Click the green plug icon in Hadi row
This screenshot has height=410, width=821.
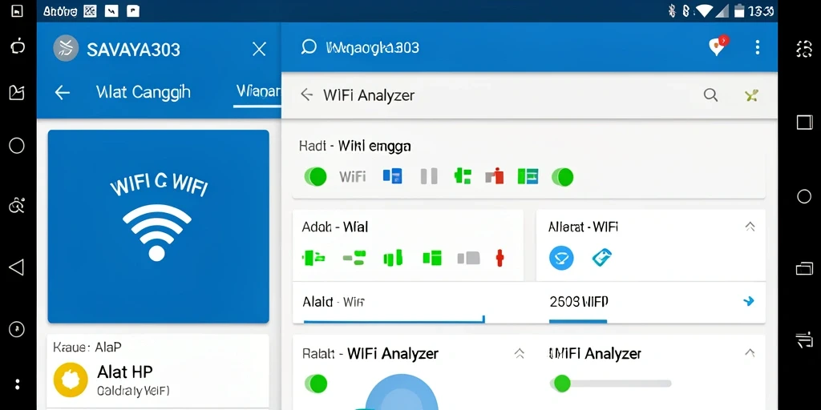pos(463,176)
